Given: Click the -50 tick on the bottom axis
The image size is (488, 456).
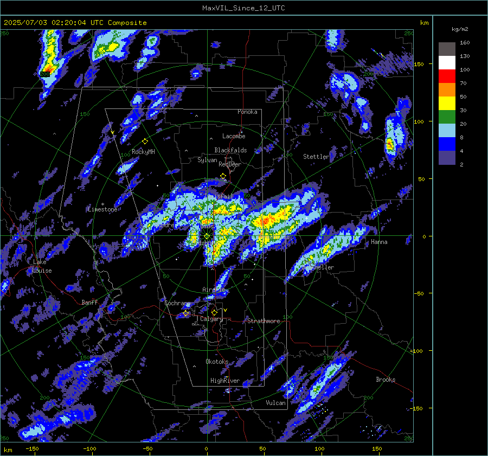Looking at the screenshot, I should tap(147, 449).
